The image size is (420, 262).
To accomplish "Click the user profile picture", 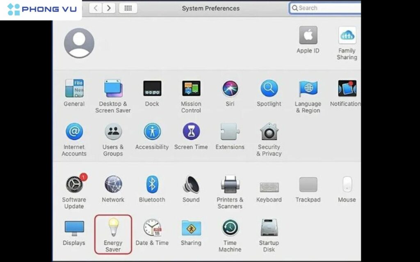I will (x=79, y=43).
